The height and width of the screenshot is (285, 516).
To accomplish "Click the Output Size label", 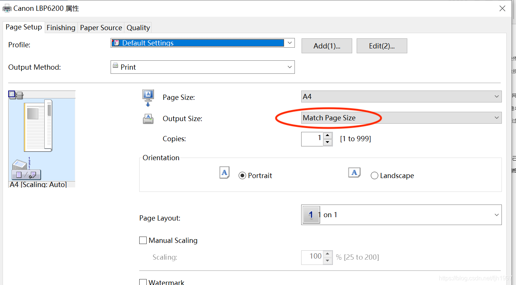I will coord(182,118).
